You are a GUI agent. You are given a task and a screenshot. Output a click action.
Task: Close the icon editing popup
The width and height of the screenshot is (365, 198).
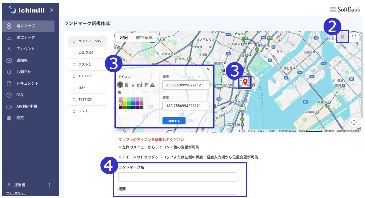pos(208,69)
